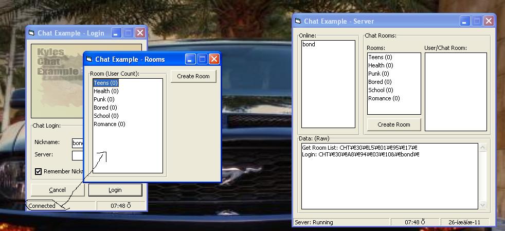The image size is (505, 231).
Task: Click the date panel in Server status bar
Action: tap(465, 222)
